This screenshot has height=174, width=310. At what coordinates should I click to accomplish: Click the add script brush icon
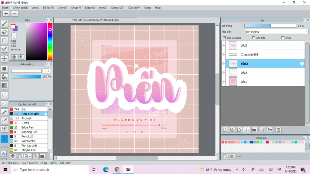(35, 156)
